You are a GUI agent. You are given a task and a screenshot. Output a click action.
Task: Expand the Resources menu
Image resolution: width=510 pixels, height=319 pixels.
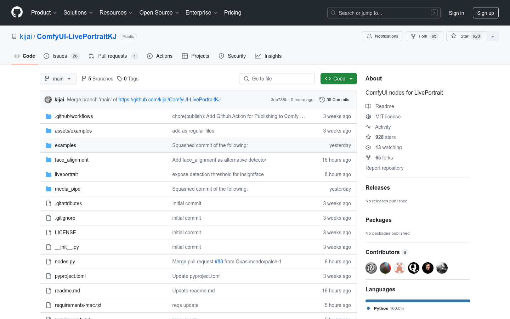116,13
